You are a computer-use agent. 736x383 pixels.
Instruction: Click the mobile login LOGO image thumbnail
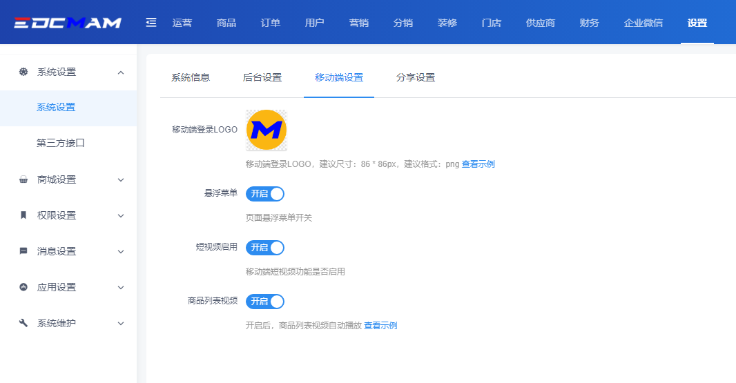(x=267, y=130)
